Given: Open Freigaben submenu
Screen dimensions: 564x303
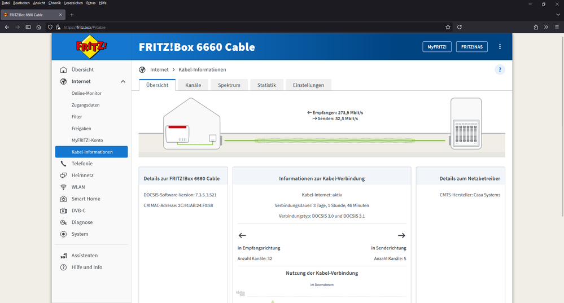Looking at the screenshot, I should click(81, 129).
